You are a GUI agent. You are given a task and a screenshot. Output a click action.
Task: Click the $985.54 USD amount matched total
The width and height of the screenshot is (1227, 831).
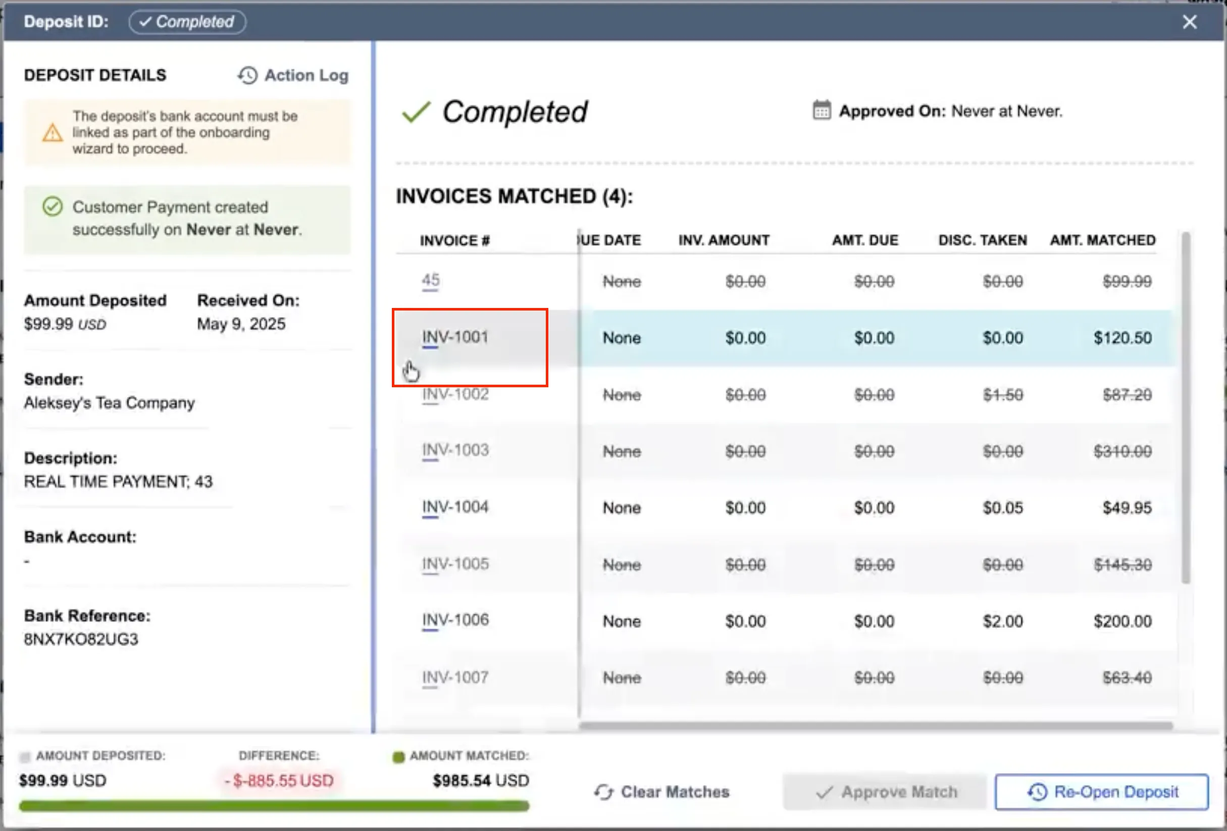pyautogui.click(x=481, y=781)
